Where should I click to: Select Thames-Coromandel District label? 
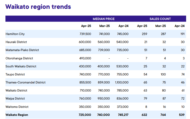pyautogui.click(x=25, y=82)
